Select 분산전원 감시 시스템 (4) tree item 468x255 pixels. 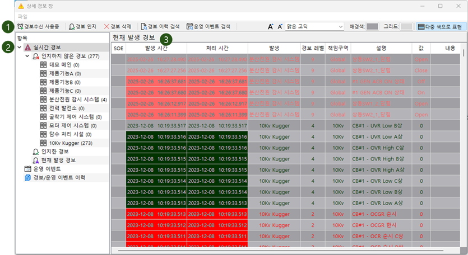pyautogui.click(x=73, y=100)
